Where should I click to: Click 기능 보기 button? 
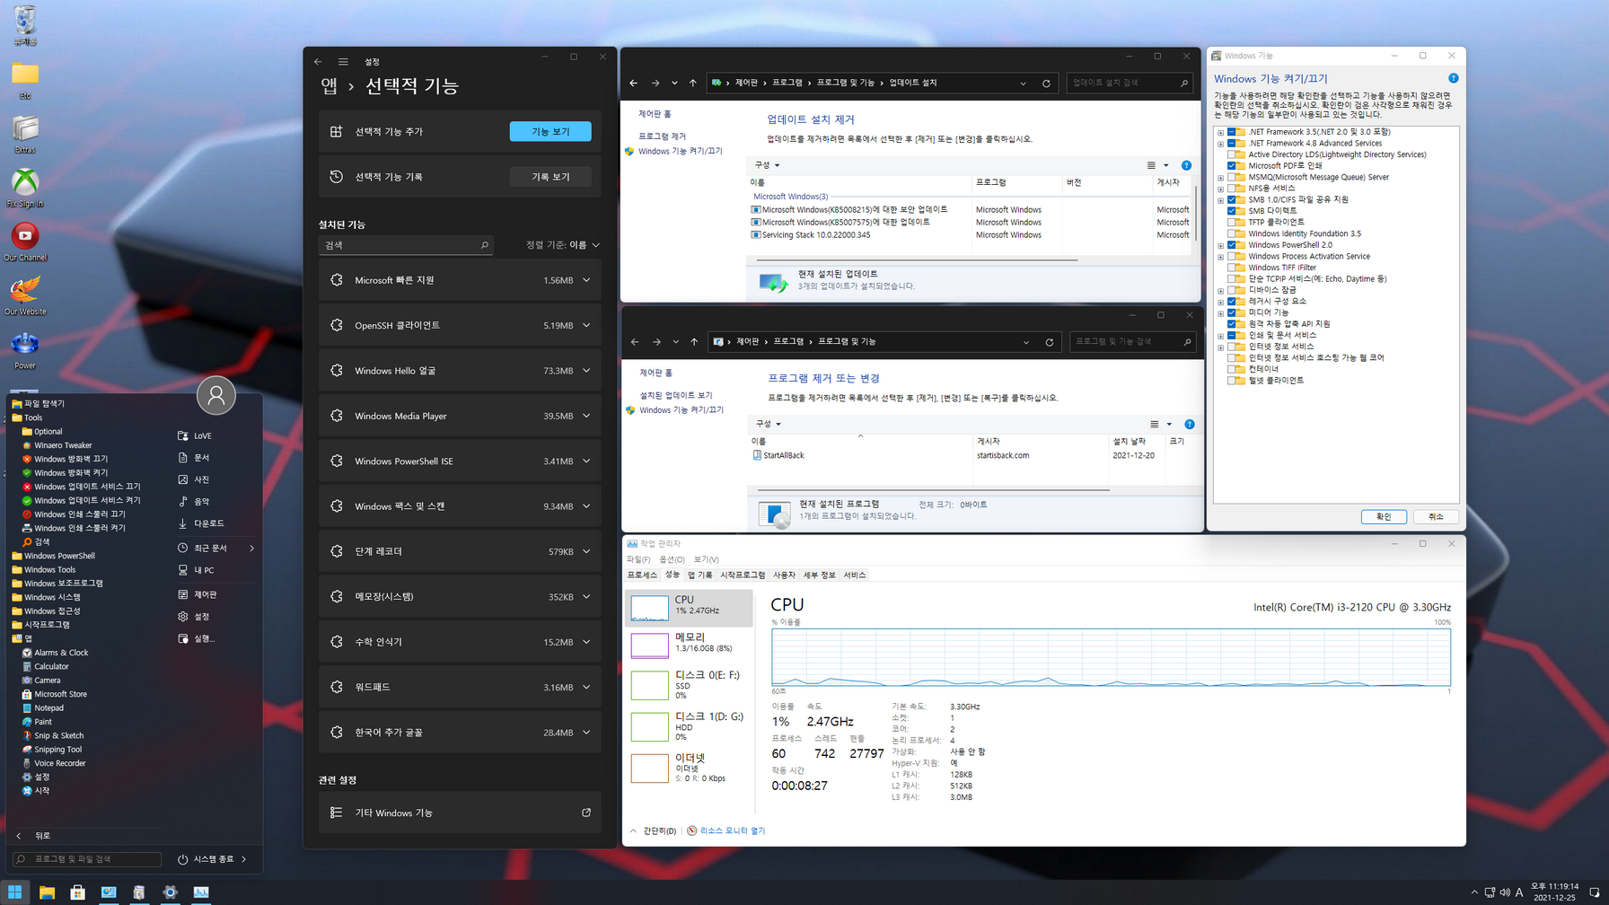(550, 131)
